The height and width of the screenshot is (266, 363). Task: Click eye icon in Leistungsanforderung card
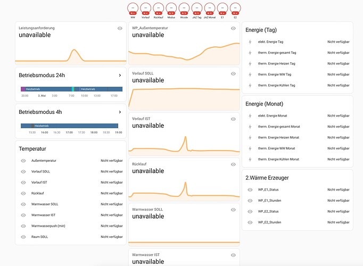coord(120,28)
